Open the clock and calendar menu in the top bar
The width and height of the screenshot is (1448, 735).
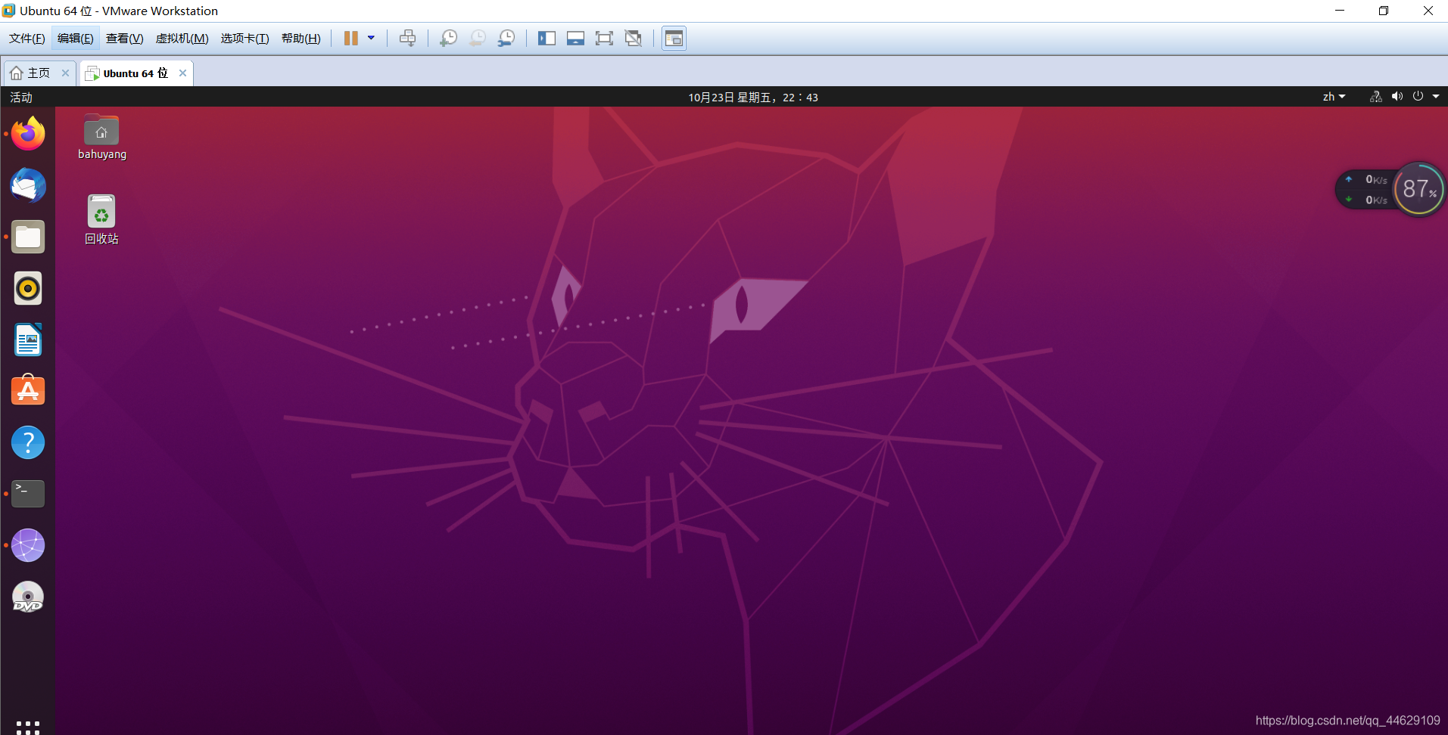pyautogui.click(x=753, y=97)
